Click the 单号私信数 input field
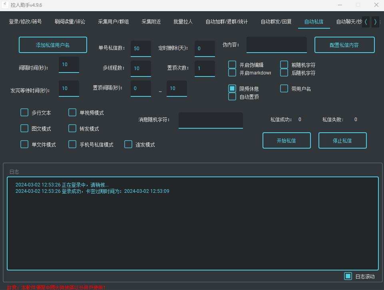Image resolution: width=384 pixels, height=290 pixels. [141, 49]
